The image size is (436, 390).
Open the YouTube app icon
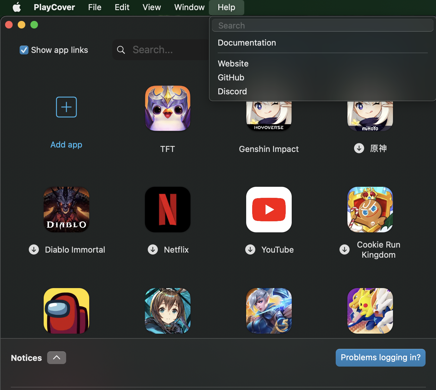269,210
